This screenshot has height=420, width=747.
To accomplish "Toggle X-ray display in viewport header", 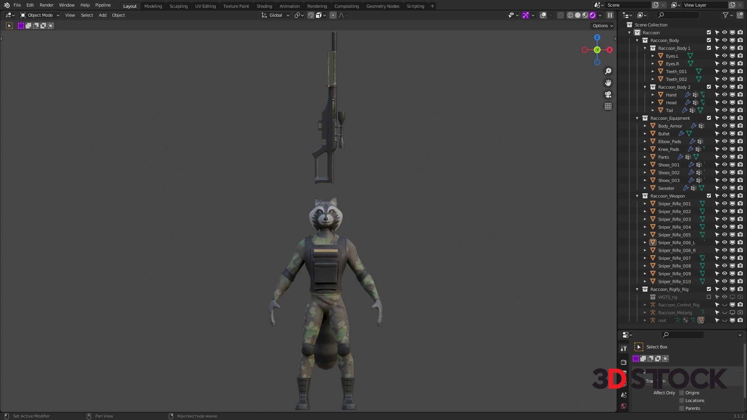I will (560, 15).
